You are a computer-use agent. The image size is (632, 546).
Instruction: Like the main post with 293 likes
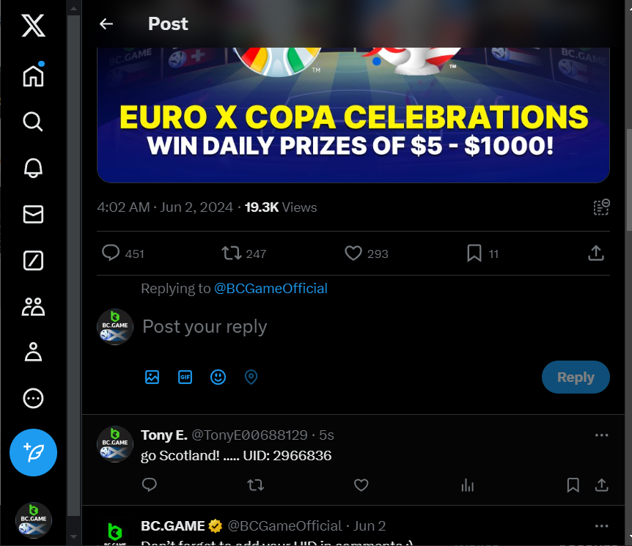353,254
